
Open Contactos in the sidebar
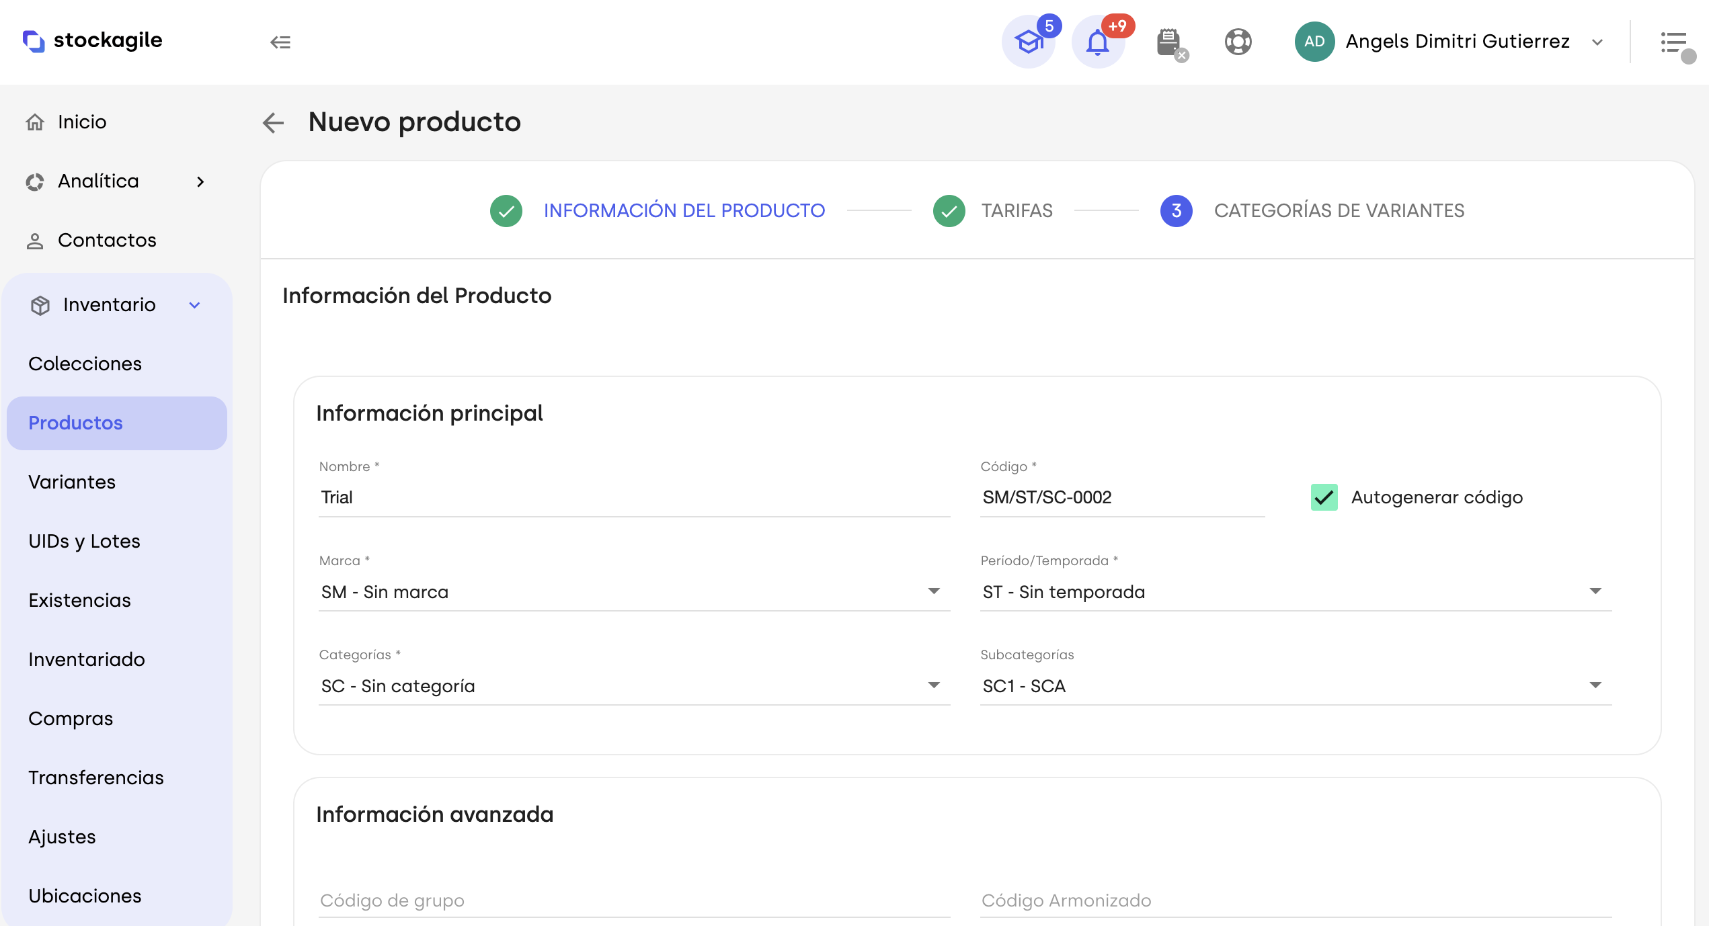pos(107,241)
